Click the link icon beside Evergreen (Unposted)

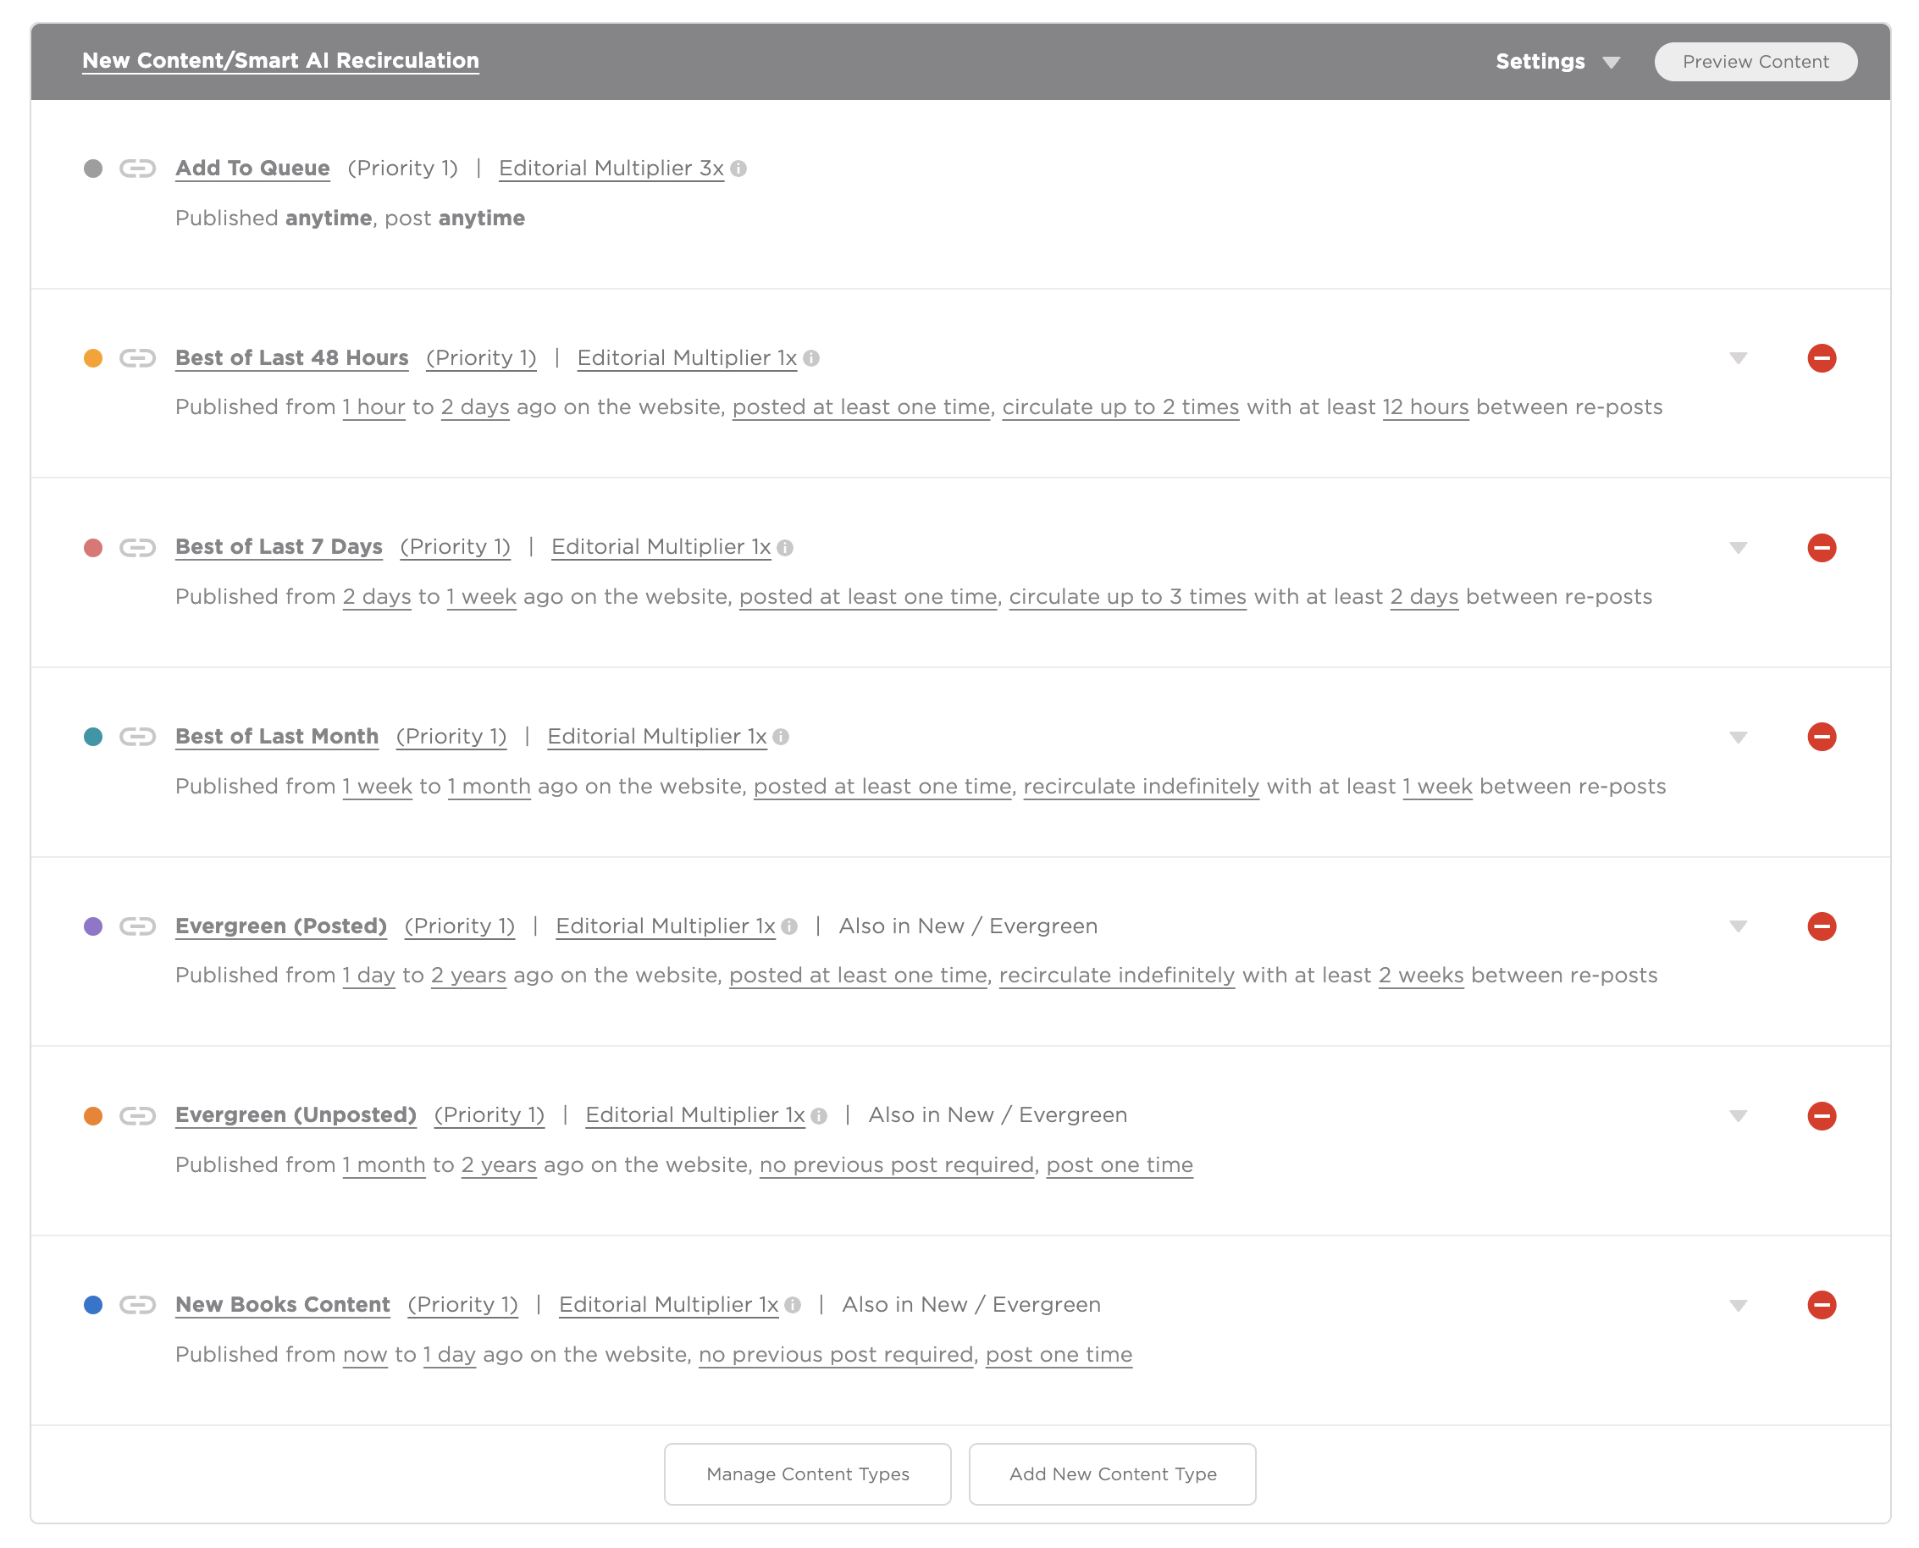tap(137, 1115)
